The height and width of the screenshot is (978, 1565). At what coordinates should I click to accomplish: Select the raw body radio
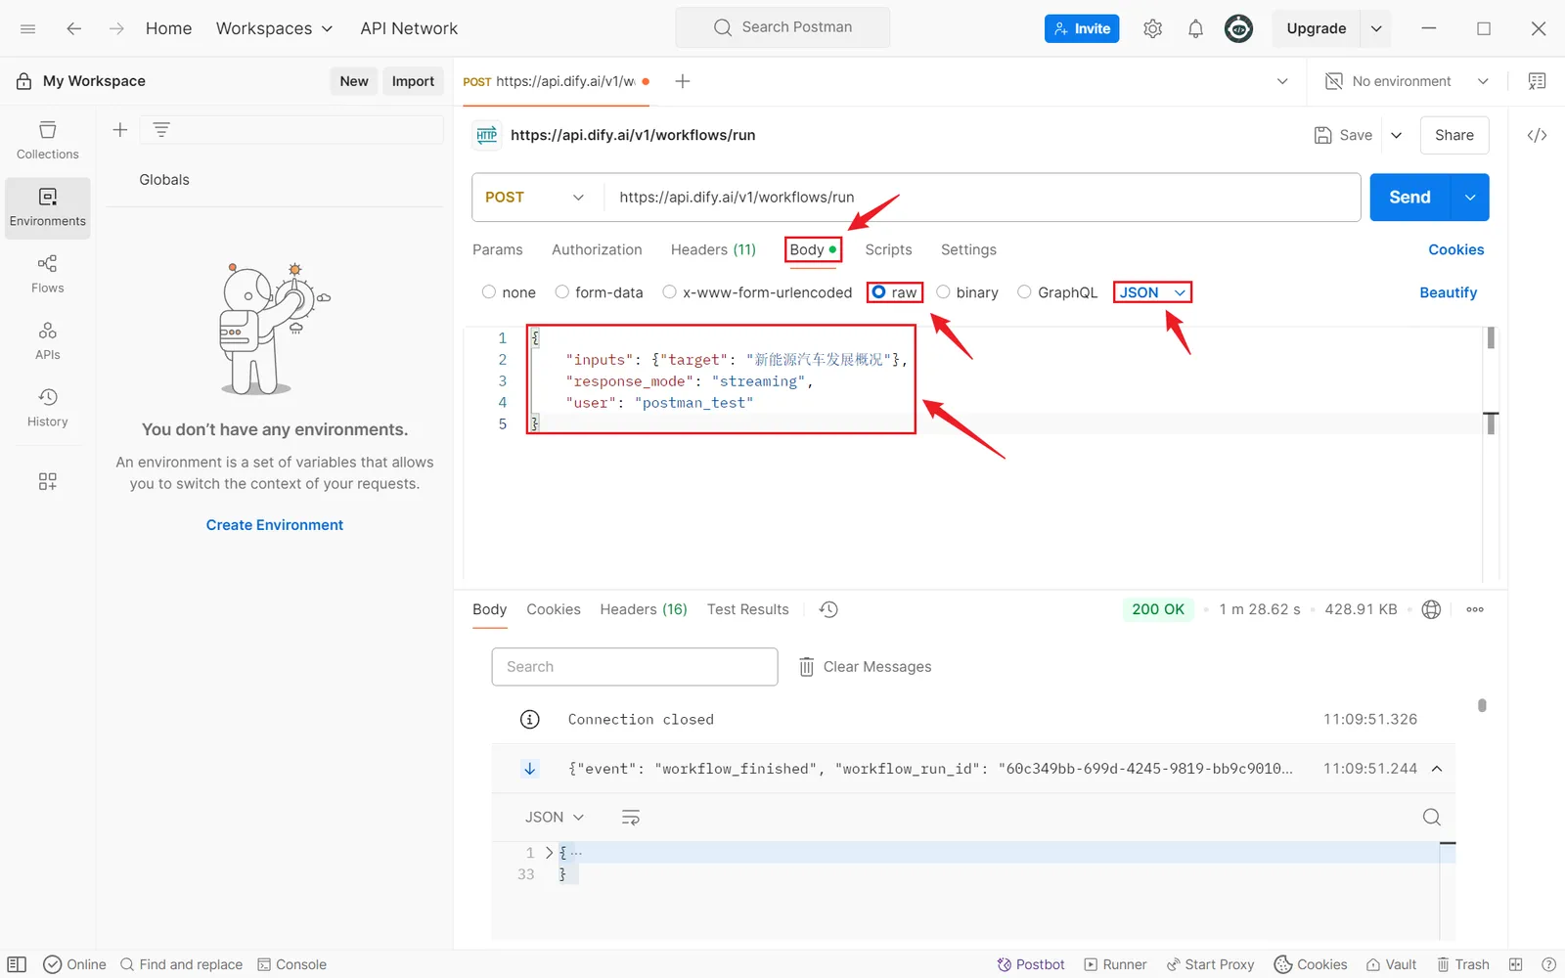tap(878, 291)
